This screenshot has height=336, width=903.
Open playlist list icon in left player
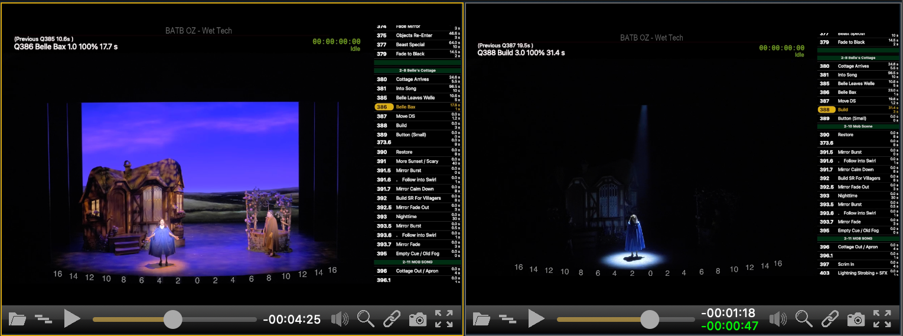point(44,319)
